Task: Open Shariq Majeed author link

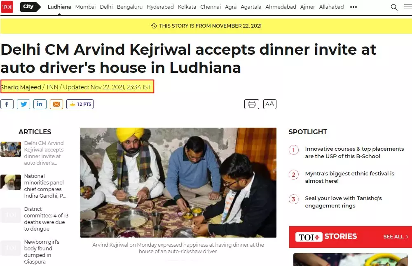Action: (x=21, y=87)
